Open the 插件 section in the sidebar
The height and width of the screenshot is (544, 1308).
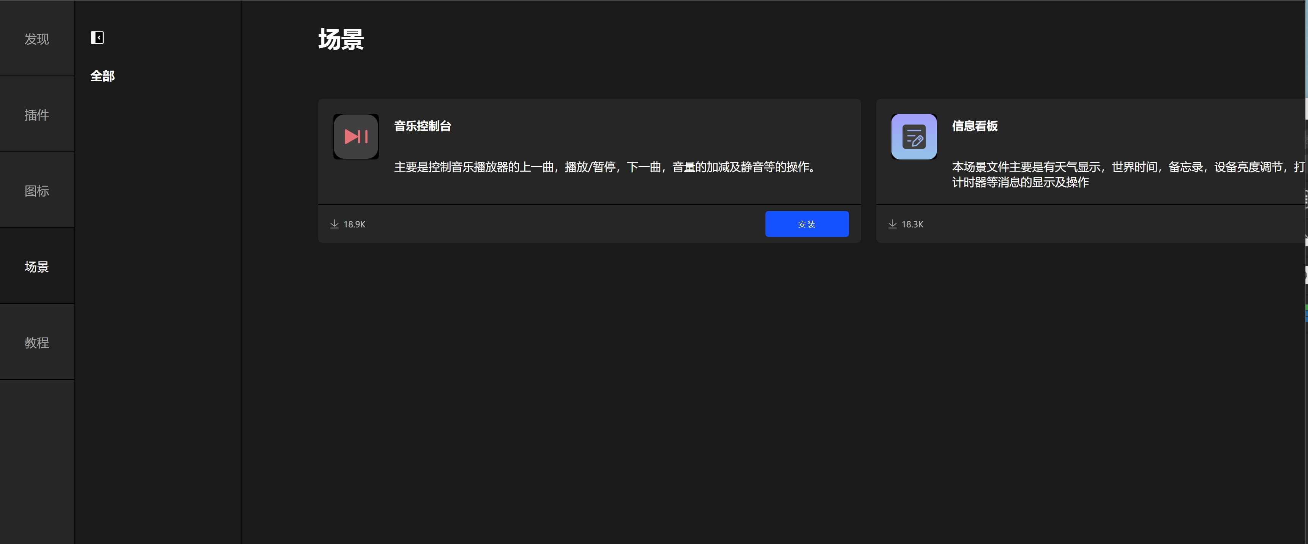coord(36,115)
